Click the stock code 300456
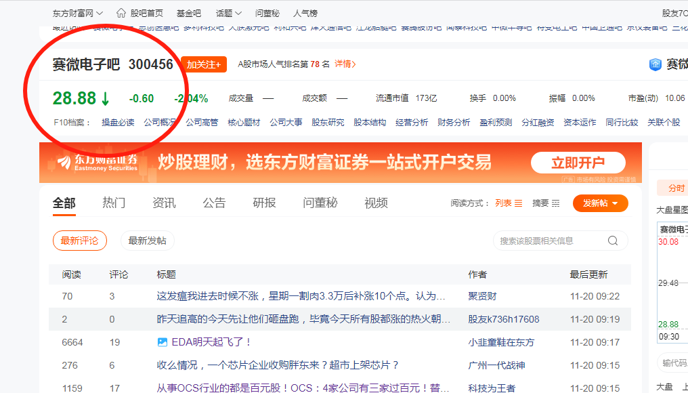The height and width of the screenshot is (393, 688). pos(151,64)
